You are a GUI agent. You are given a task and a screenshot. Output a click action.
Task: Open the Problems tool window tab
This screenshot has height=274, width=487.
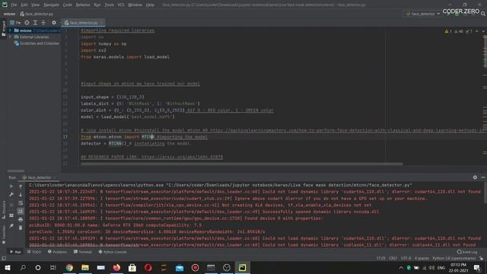coord(58,252)
